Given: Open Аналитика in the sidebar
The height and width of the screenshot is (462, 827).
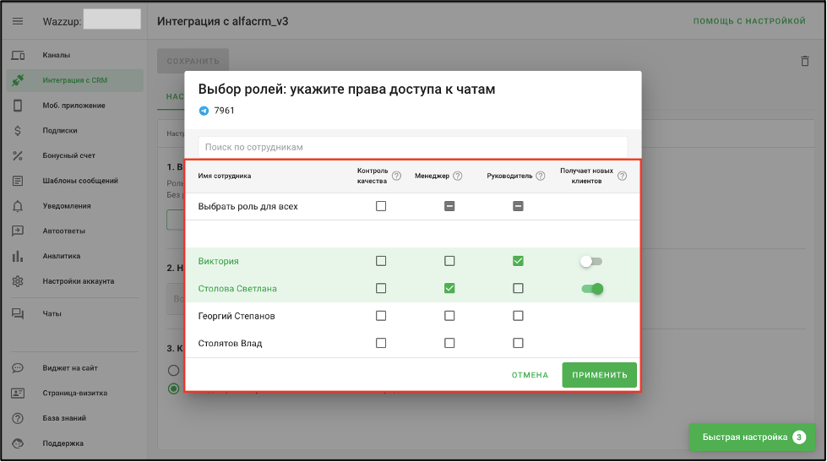Looking at the screenshot, I should pyautogui.click(x=61, y=256).
